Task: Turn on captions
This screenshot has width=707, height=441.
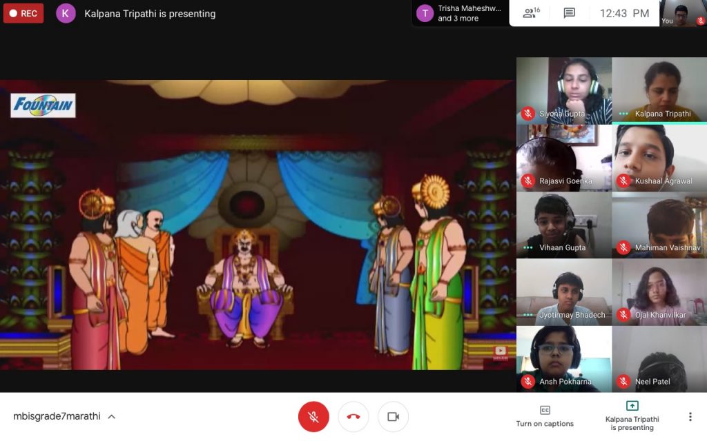Action: [x=545, y=416]
